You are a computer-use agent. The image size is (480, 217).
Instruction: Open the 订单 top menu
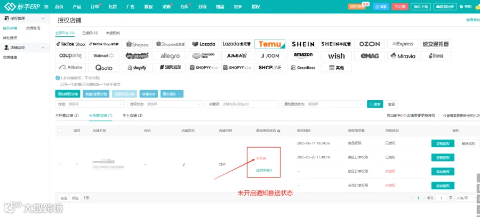tap(95, 6)
